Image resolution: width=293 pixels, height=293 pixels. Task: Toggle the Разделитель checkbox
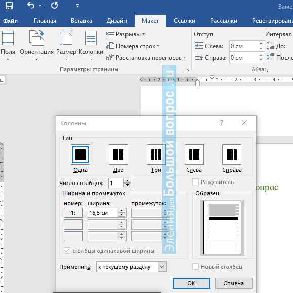195,182
